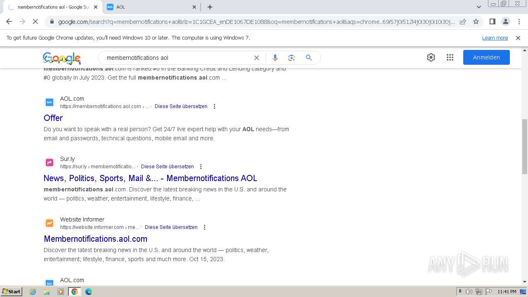Submit search with magnifier icon
The width and height of the screenshot is (528, 297).
309,58
